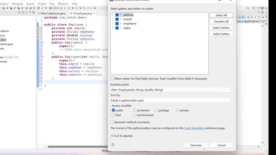Select the protected access modifier radio
Image resolution: width=276 pixels, height=155 pixels.
click(x=135, y=110)
